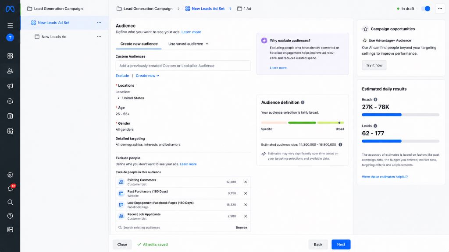The height and width of the screenshot is (252, 449).
Task: Open the bottom sidebar panel icon
Action: 10,230
